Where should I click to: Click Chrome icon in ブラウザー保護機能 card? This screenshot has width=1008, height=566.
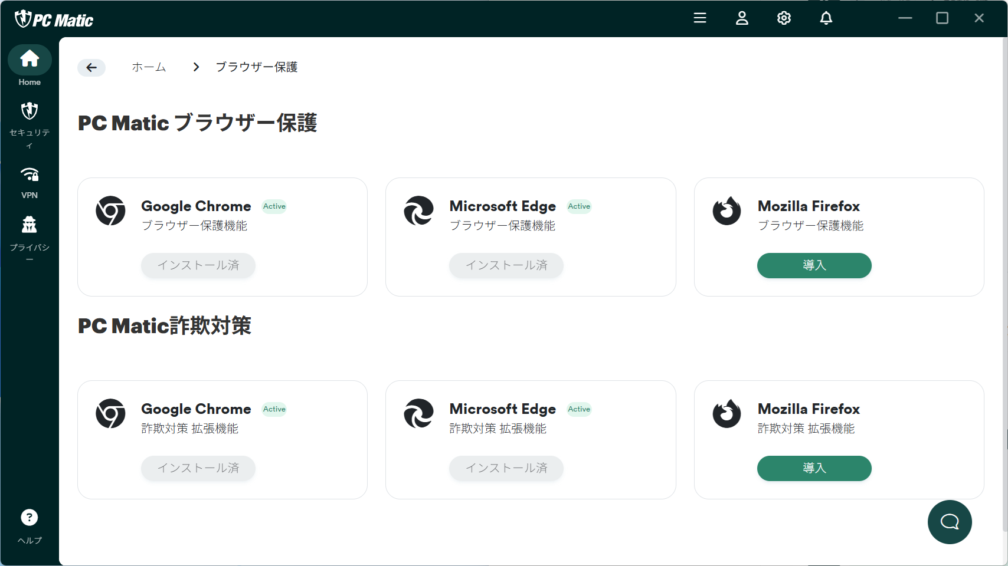click(x=110, y=211)
